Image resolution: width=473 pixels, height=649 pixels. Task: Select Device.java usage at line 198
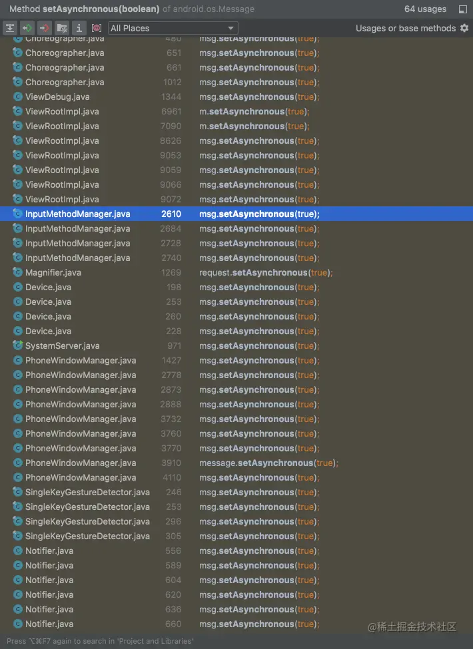pyautogui.click(x=236, y=288)
